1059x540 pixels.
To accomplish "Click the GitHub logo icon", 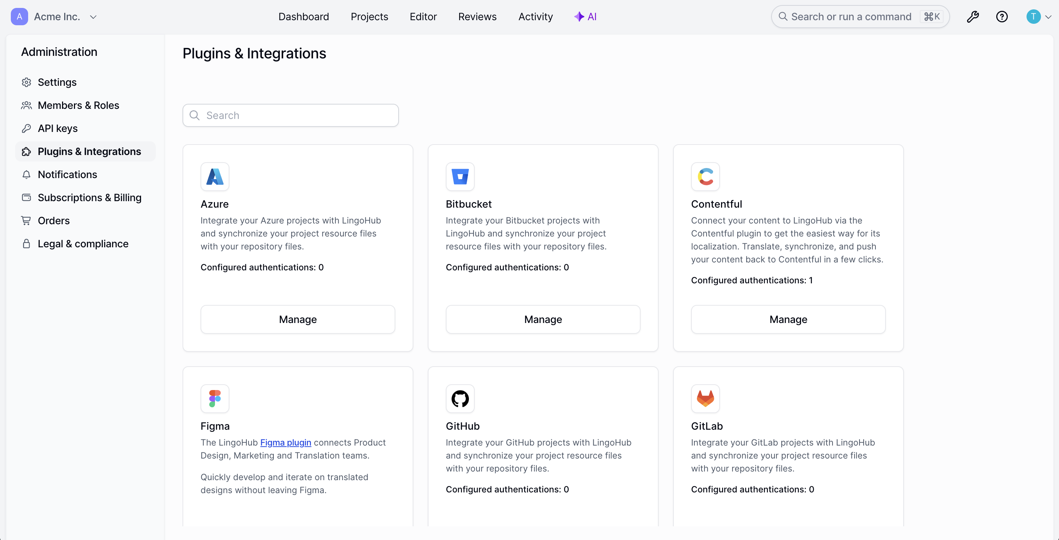I will 460,399.
